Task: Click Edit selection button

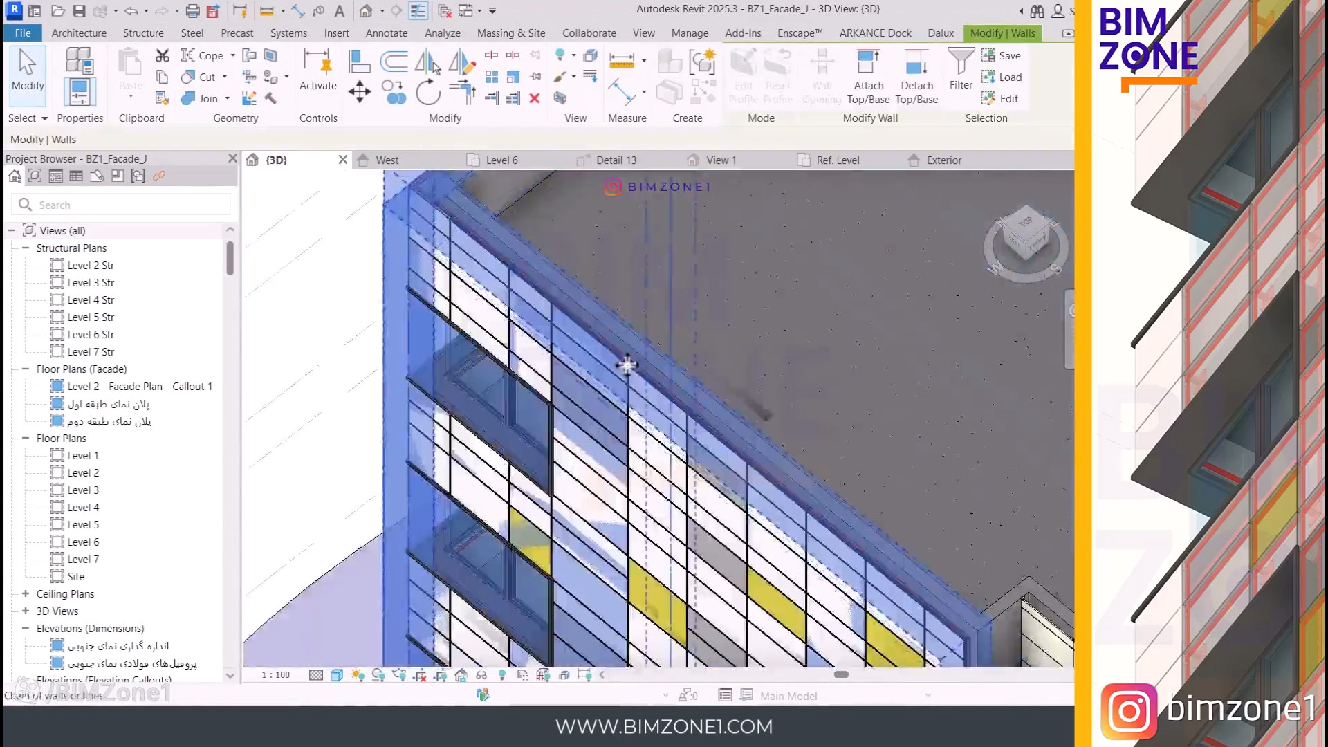Action: [1000, 98]
